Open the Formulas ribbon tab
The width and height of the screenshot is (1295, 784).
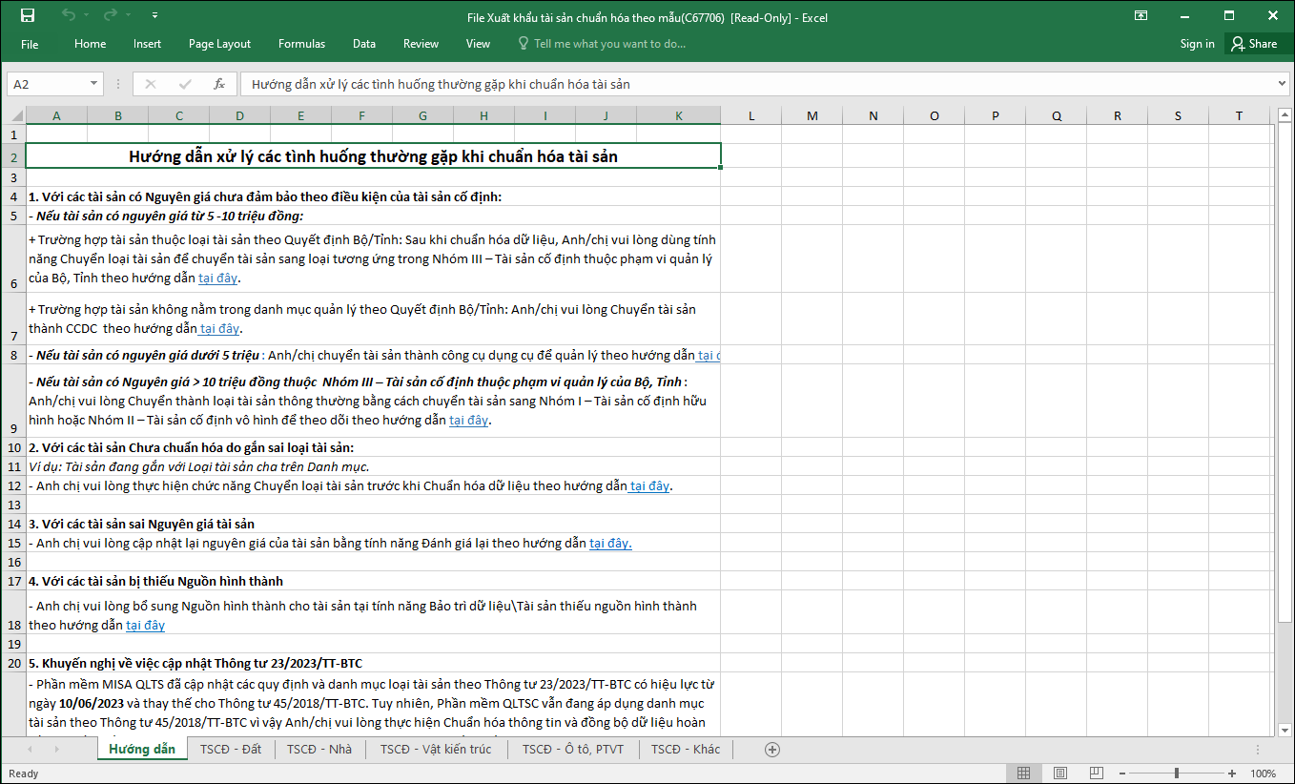[301, 44]
